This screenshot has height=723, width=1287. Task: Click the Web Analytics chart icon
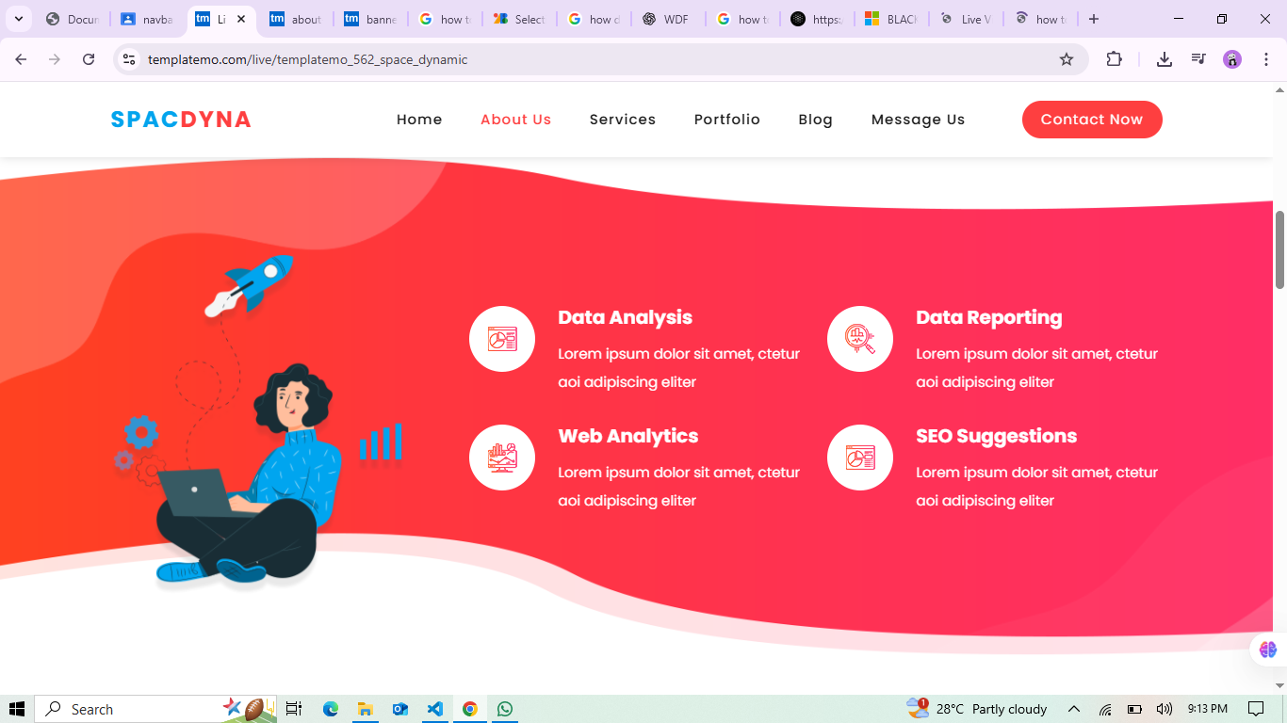click(x=502, y=458)
